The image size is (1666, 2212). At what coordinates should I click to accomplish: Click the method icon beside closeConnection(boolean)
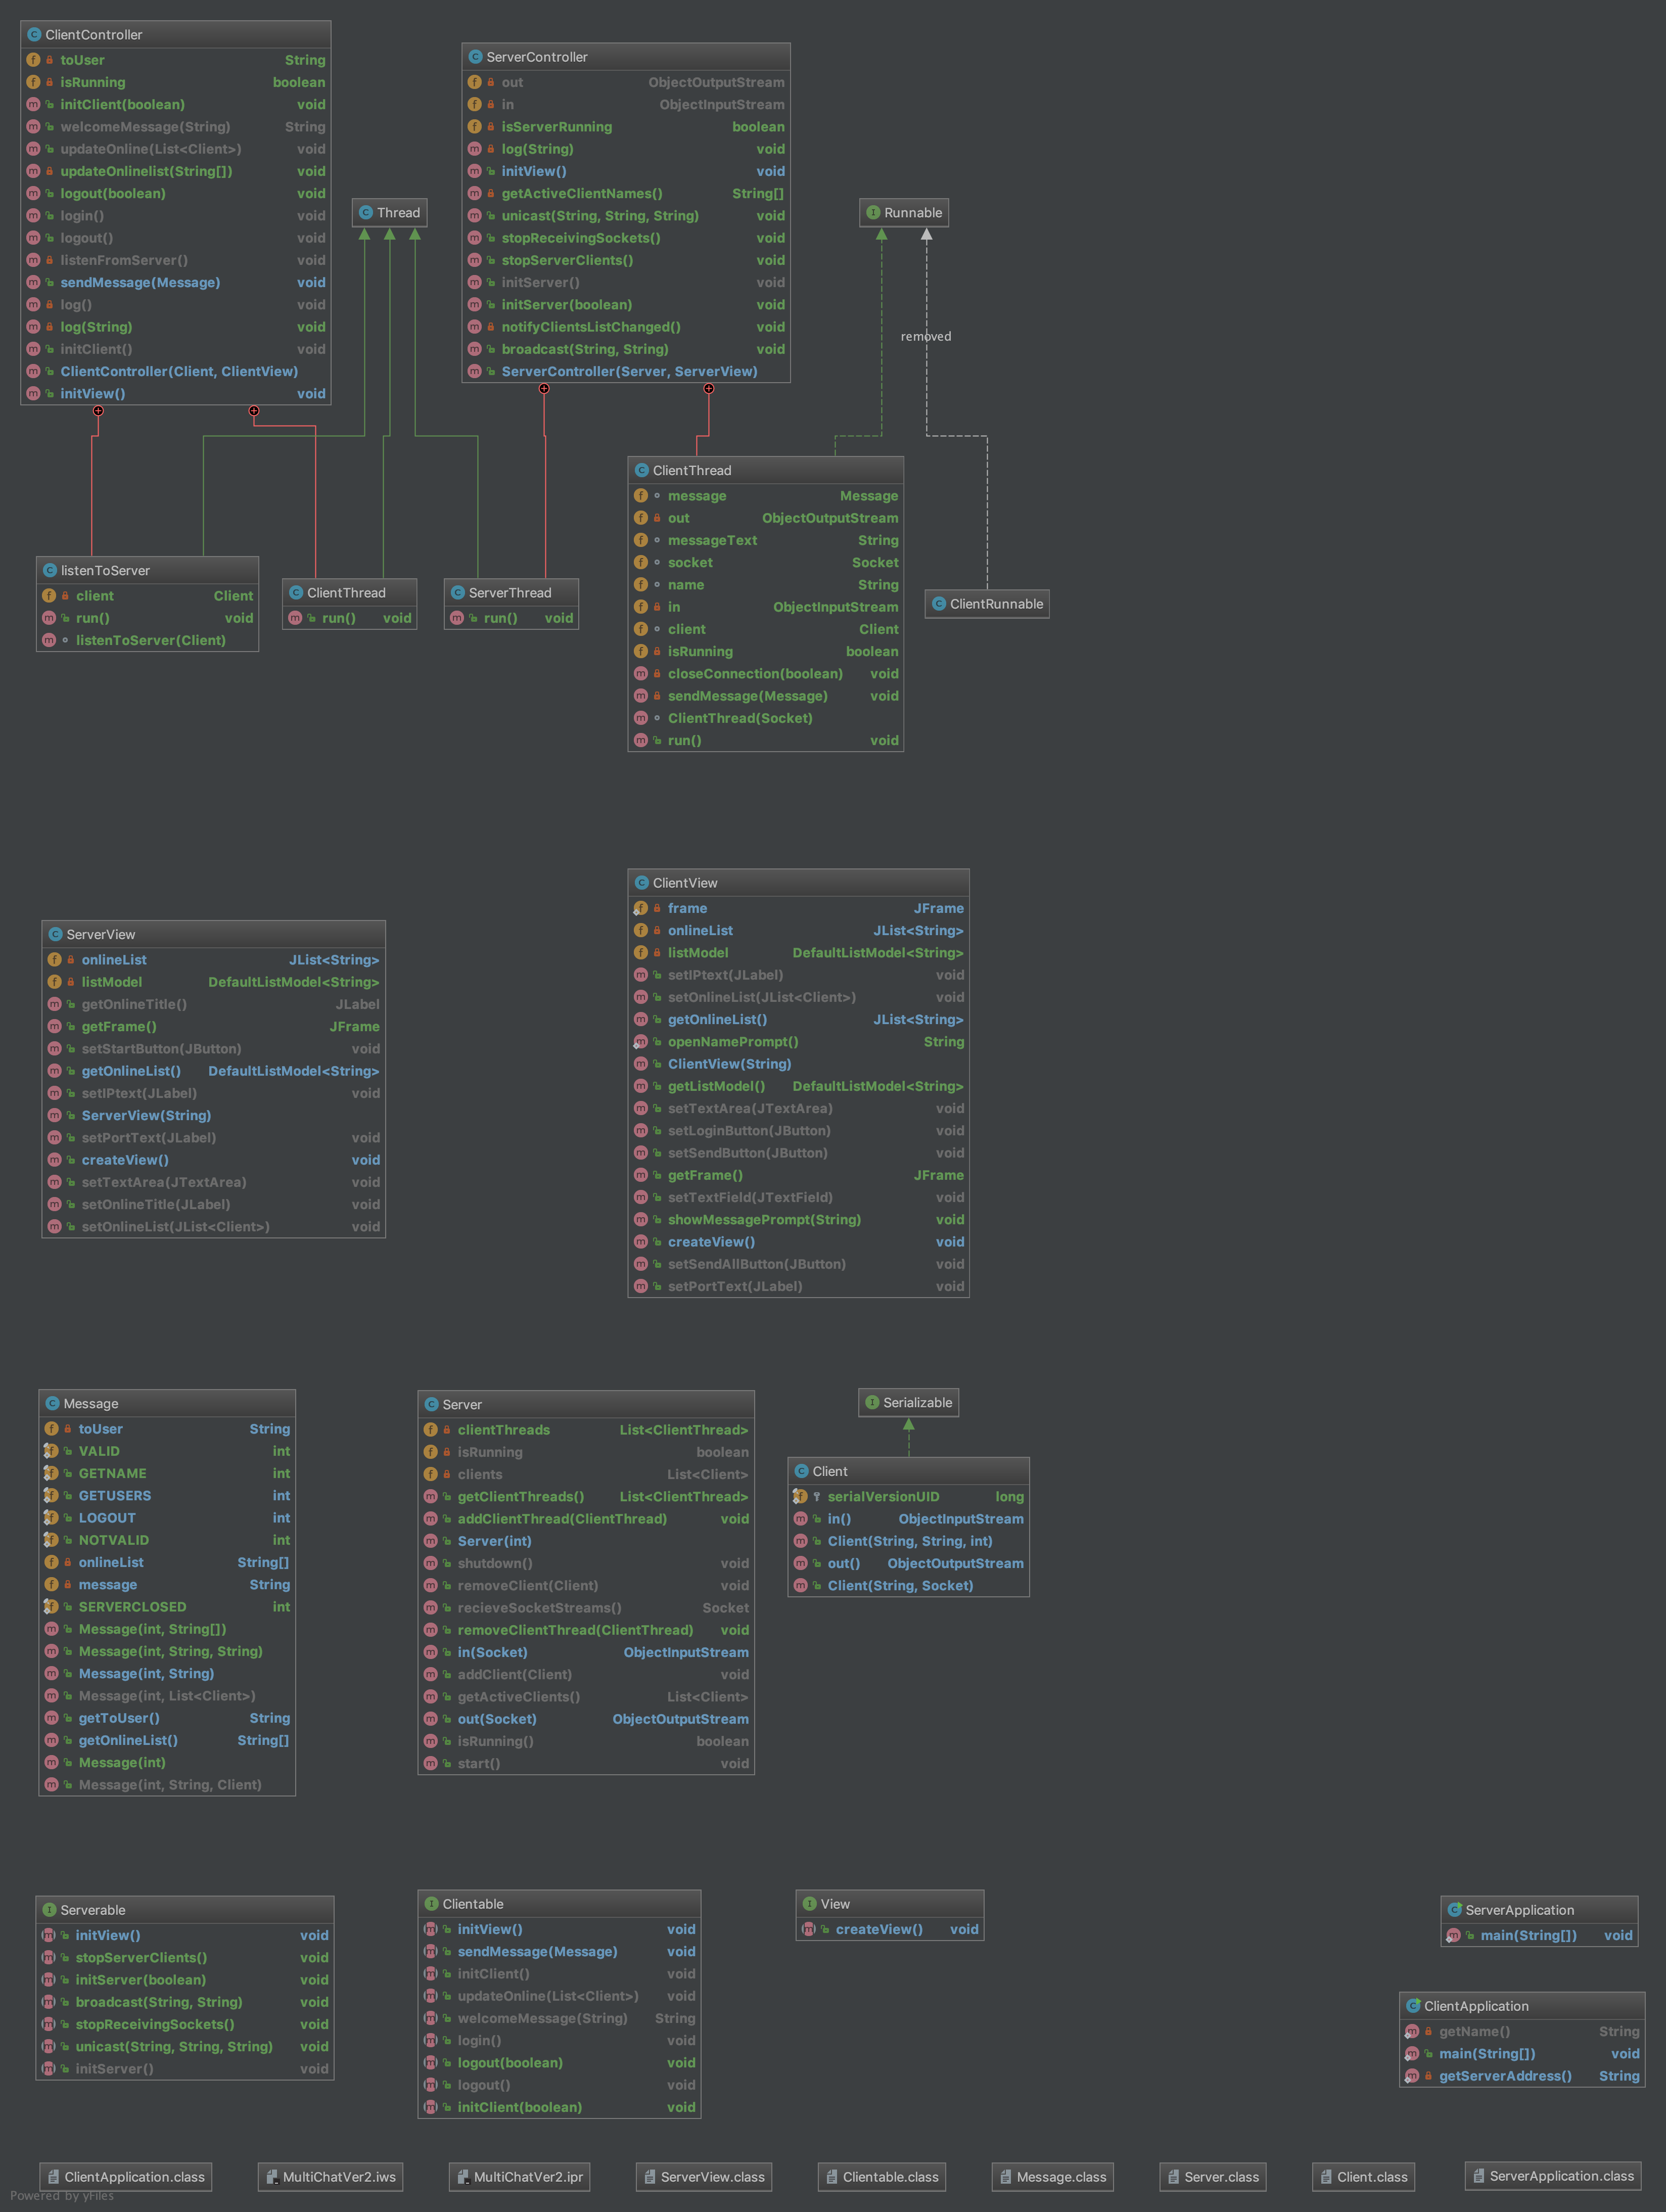point(641,674)
